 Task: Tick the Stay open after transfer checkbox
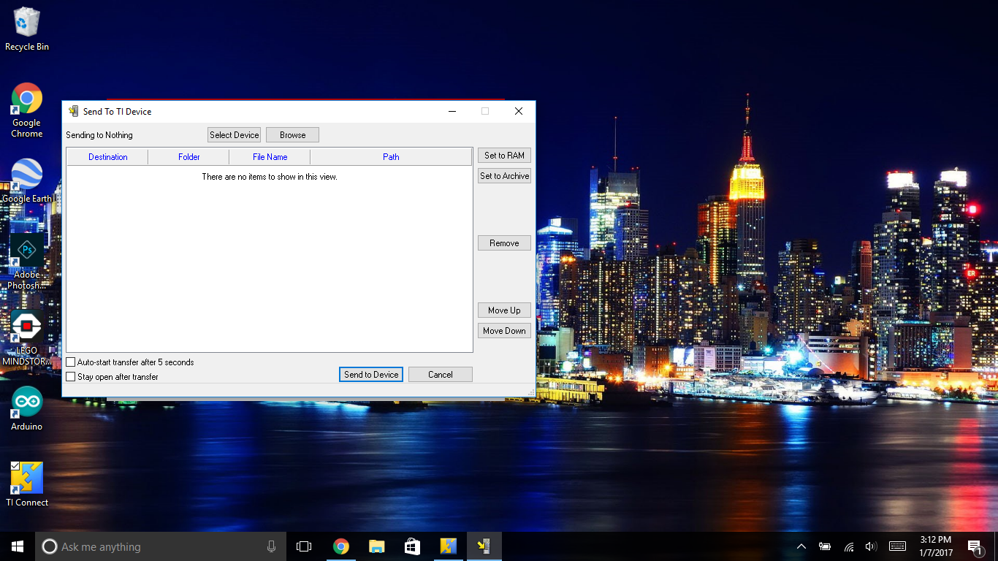pyautogui.click(x=71, y=376)
